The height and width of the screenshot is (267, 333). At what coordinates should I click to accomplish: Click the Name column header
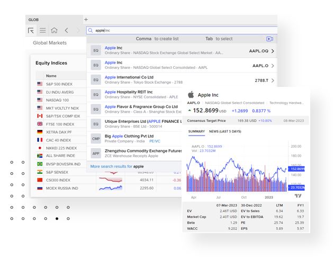click(x=51, y=76)
